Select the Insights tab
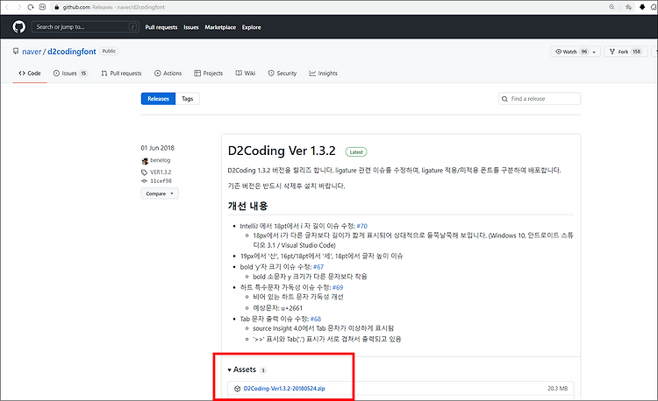The width and height of the screenshot is (658, 401). coord(323,74)
